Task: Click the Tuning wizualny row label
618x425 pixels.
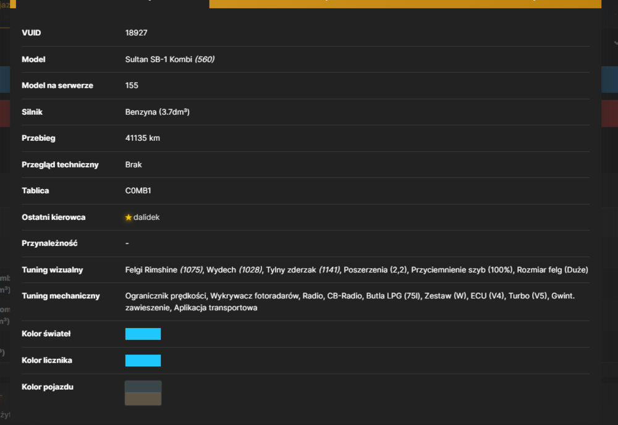Action: click(53, 270)
